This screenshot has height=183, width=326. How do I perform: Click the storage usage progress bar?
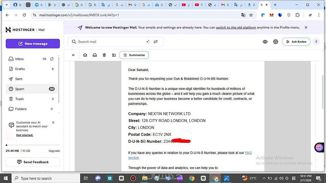33,145
